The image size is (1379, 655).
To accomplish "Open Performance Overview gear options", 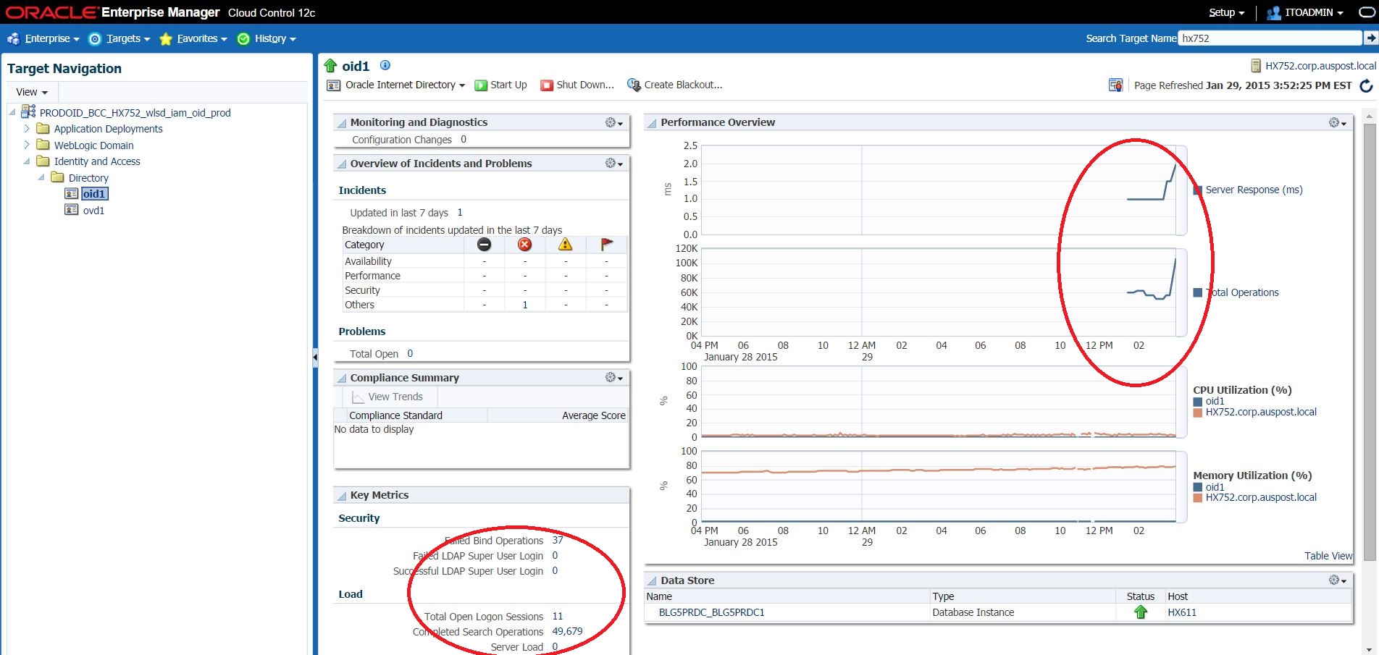I will pyautogui.click(x=1337, y=123).
